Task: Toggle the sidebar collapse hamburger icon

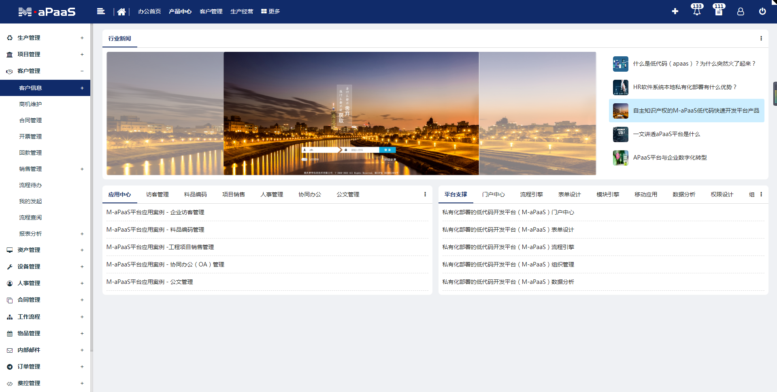Action: click(101, 11)
